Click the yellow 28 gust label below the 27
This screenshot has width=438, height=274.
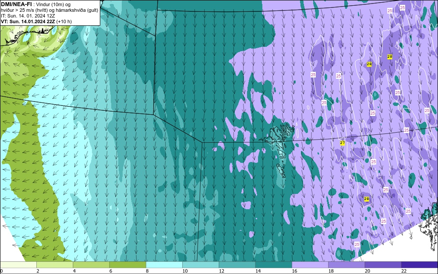(367, 199)
